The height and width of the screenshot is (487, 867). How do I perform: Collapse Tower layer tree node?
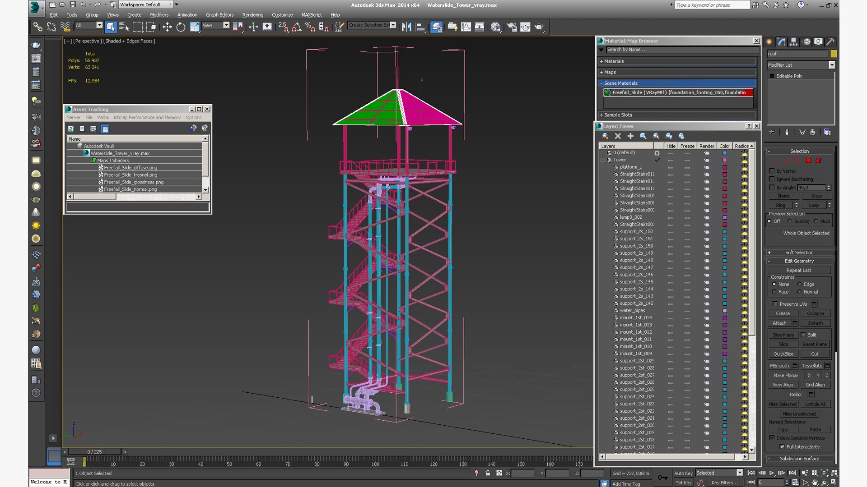pyautogui.click(x=602, y=160)
